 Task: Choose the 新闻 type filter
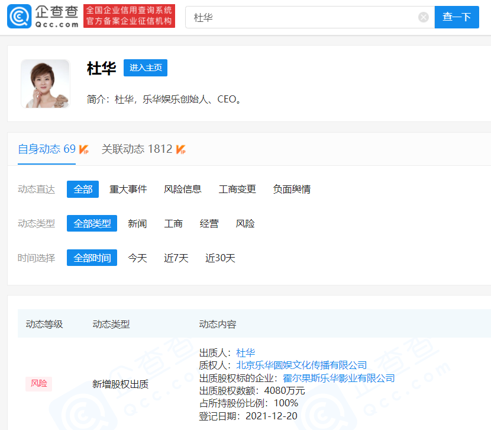pos(137,223)
